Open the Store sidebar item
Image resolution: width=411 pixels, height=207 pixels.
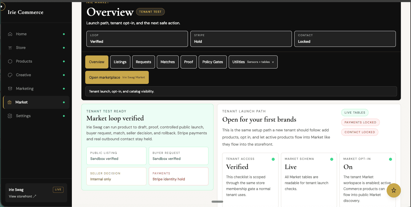pyautogui.click(x=36, y=48)
